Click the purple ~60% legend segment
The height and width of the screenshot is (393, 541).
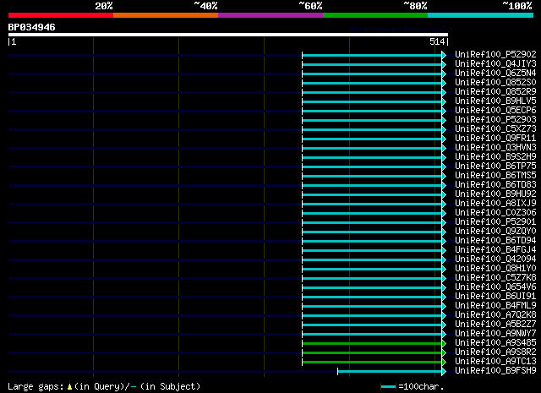pos(270,15)
